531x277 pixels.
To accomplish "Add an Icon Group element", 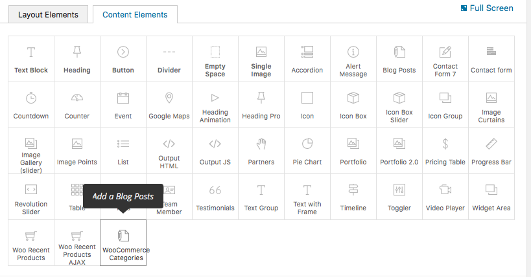I will click(445, 105).
